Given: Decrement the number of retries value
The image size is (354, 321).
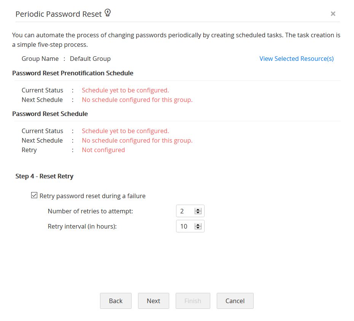Looking at the screenshot, I should tap(198, 213).
